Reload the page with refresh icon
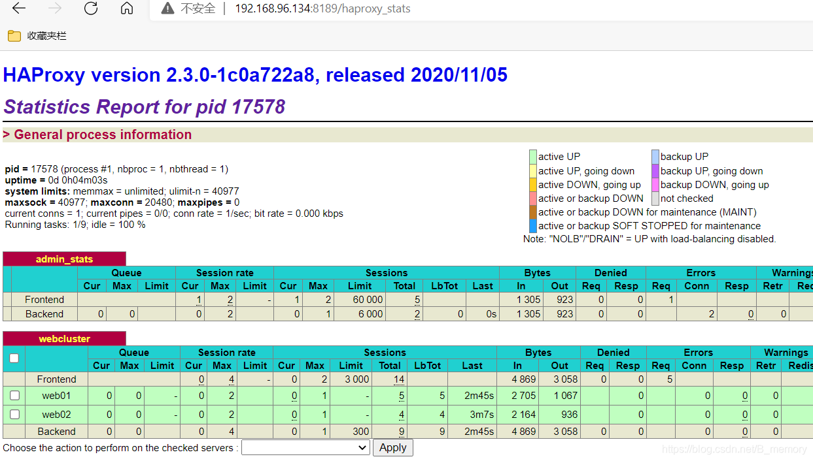The image size is (813, 461). pyautogui.click(x=91, y=8)
